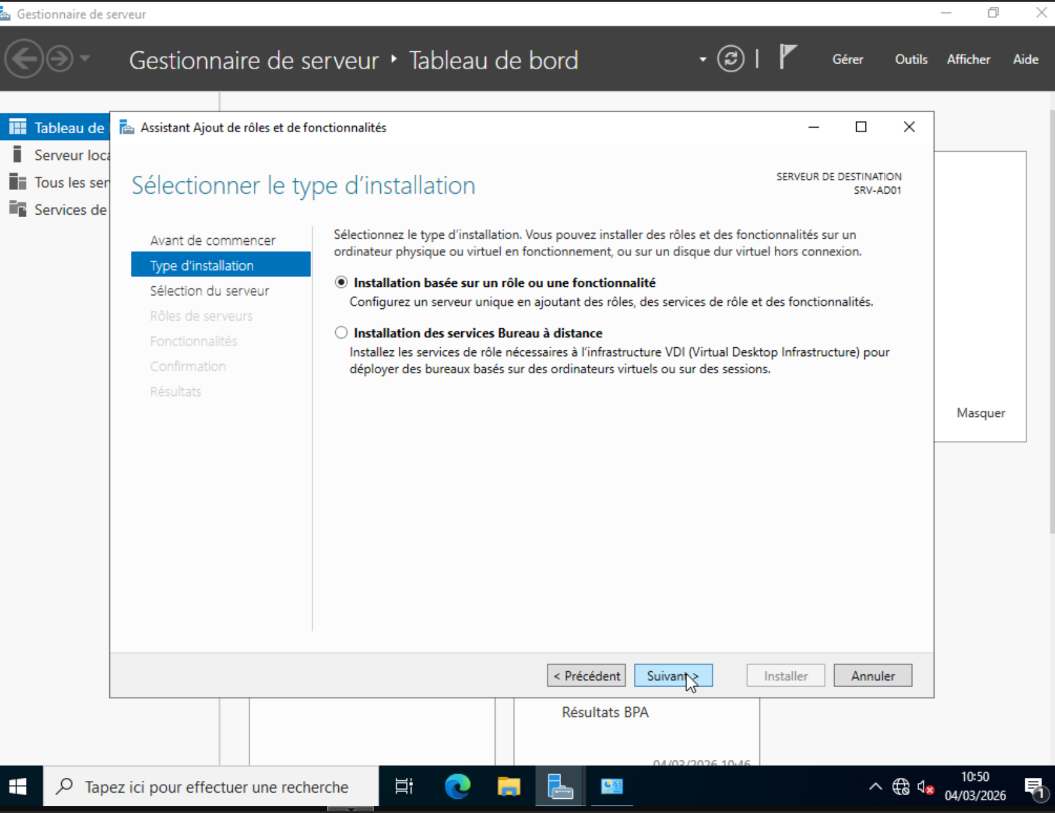Click the Suivant button

[x=673, y=676]
